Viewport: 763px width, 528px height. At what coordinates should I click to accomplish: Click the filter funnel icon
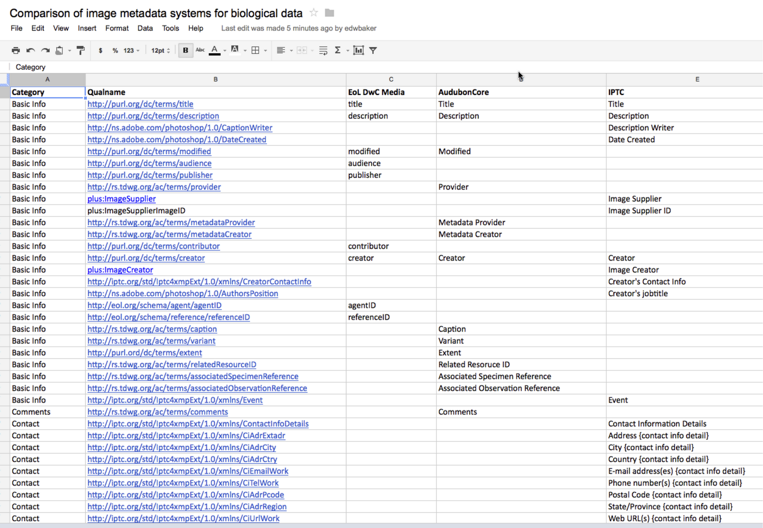coord(373,51)
